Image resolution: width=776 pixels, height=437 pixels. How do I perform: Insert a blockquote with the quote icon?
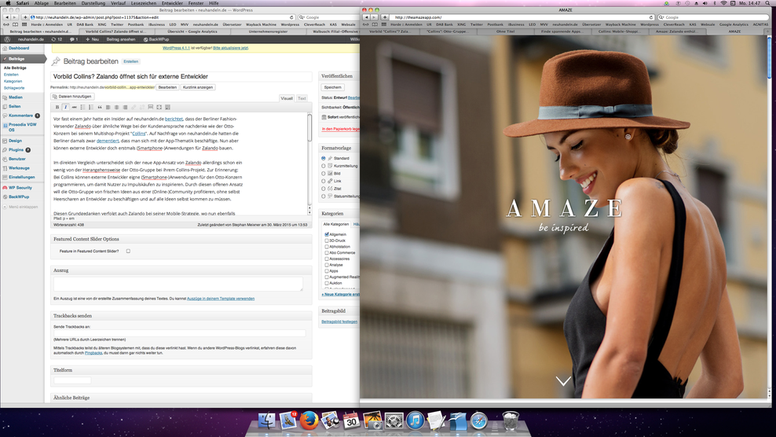[x=100, y=107]
